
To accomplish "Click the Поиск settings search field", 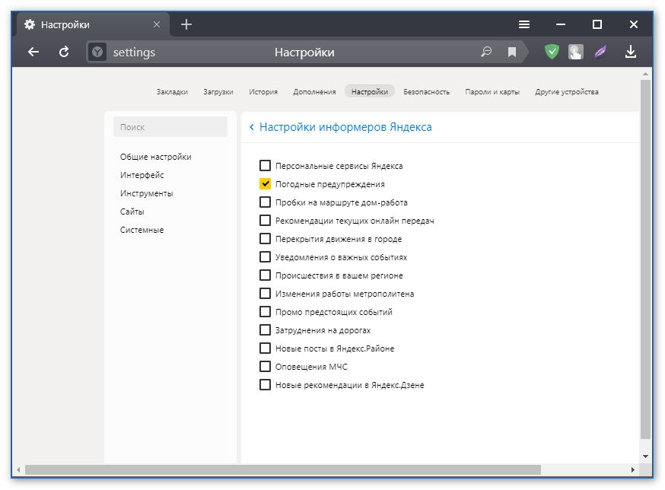I will [170, 127].
